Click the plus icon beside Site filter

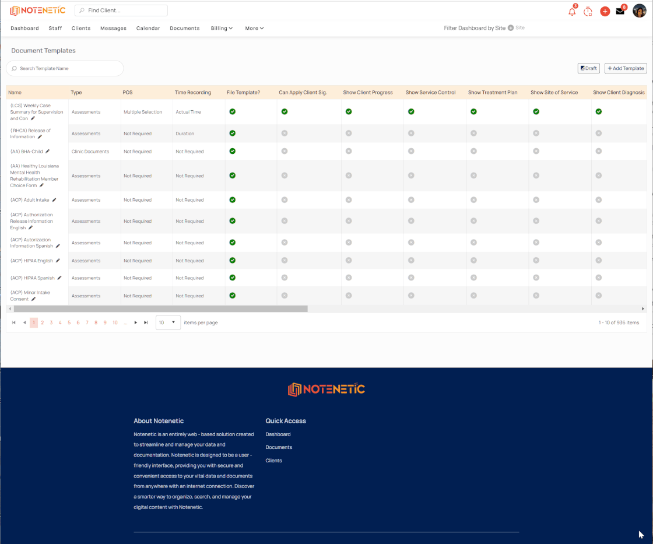click(x=511, y=28)
